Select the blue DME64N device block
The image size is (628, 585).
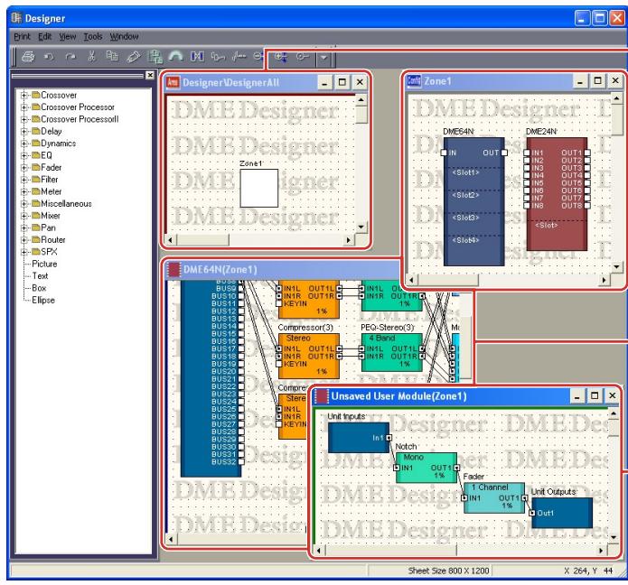point(473,201)
